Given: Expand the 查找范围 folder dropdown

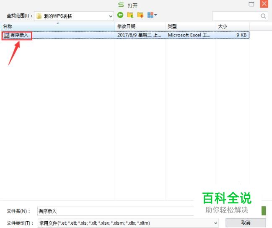Looking at the screenshot, I should [111, 16].
